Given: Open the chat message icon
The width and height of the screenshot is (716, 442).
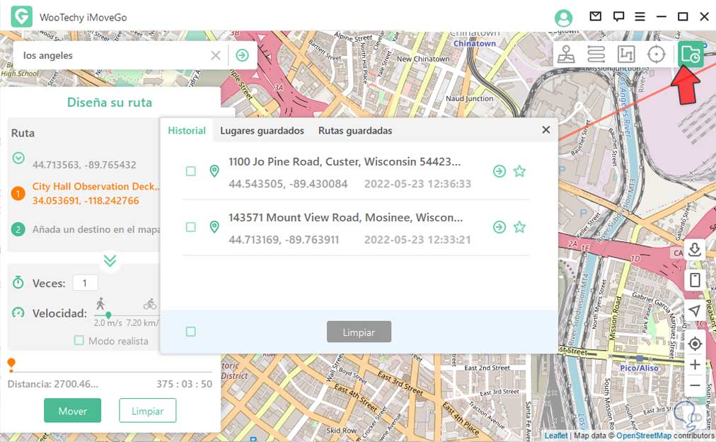Looking at the screenshot, I should [x=618, y=17].
